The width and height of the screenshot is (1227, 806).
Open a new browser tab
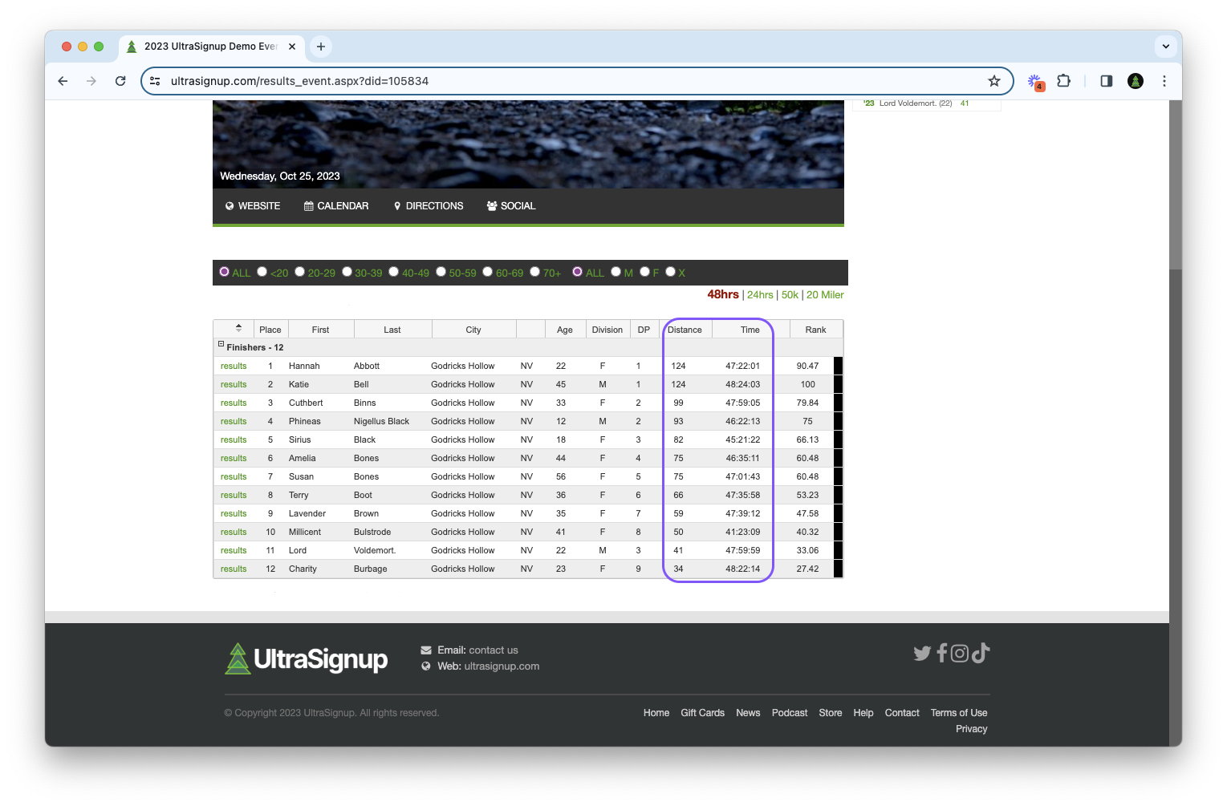click(321, 47)
